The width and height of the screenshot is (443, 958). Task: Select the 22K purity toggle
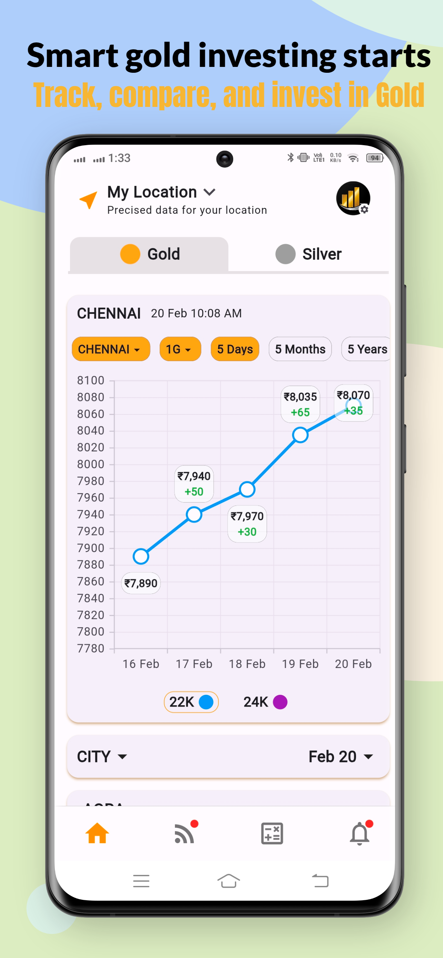(x=191, y=702)
